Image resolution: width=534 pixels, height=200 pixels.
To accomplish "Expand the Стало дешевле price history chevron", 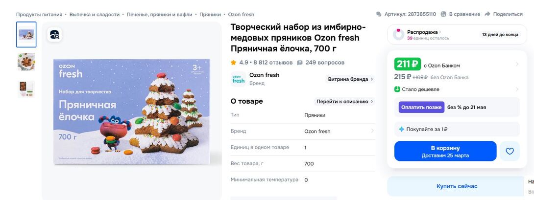I will click(517, 89).
